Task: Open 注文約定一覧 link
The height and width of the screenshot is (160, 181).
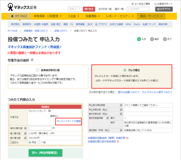Action: coord(105,9)
